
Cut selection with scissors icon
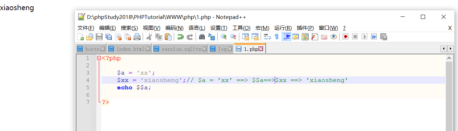(149, 36)
